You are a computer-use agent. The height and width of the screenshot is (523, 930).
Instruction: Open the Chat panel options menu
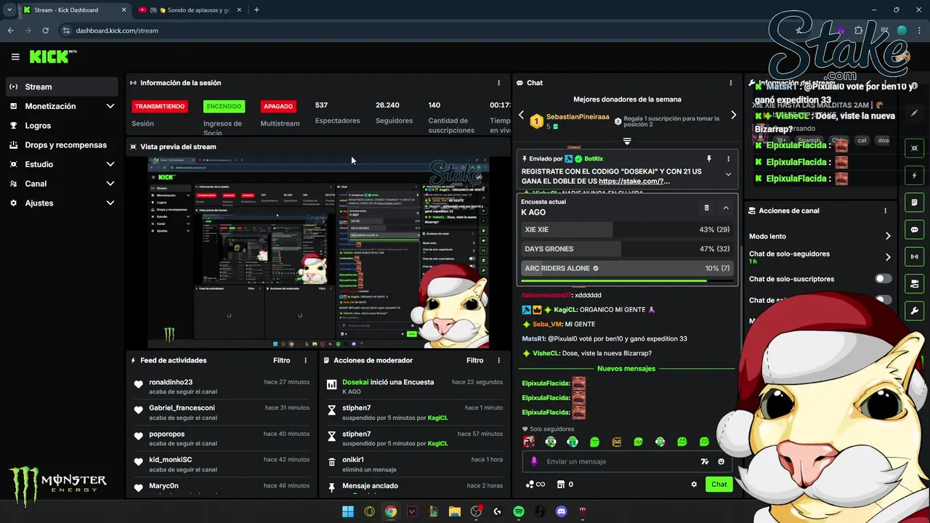pyautogui.click(x=731, y=83)
